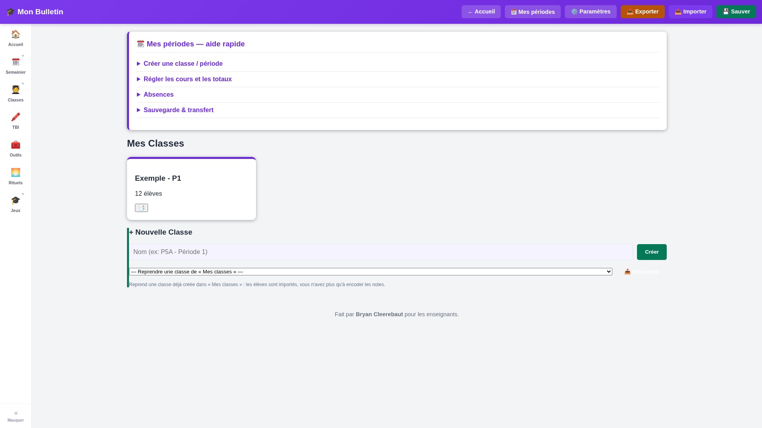762x428 pixels.
Task: Click the orange Exporter button
Action: pyautogui.click(x=643, y=11)
